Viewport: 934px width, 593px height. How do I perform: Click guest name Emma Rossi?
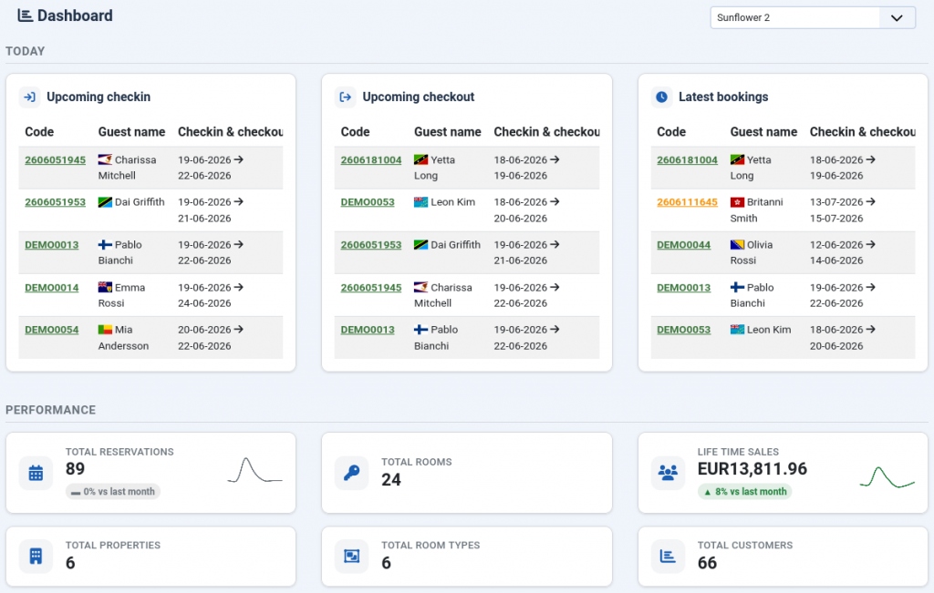(x=121, y=296)
